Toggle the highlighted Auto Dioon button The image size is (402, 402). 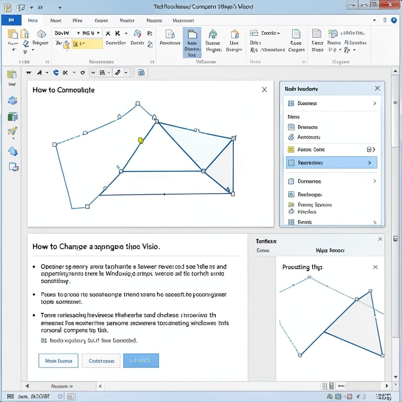[x=192, y=42]
